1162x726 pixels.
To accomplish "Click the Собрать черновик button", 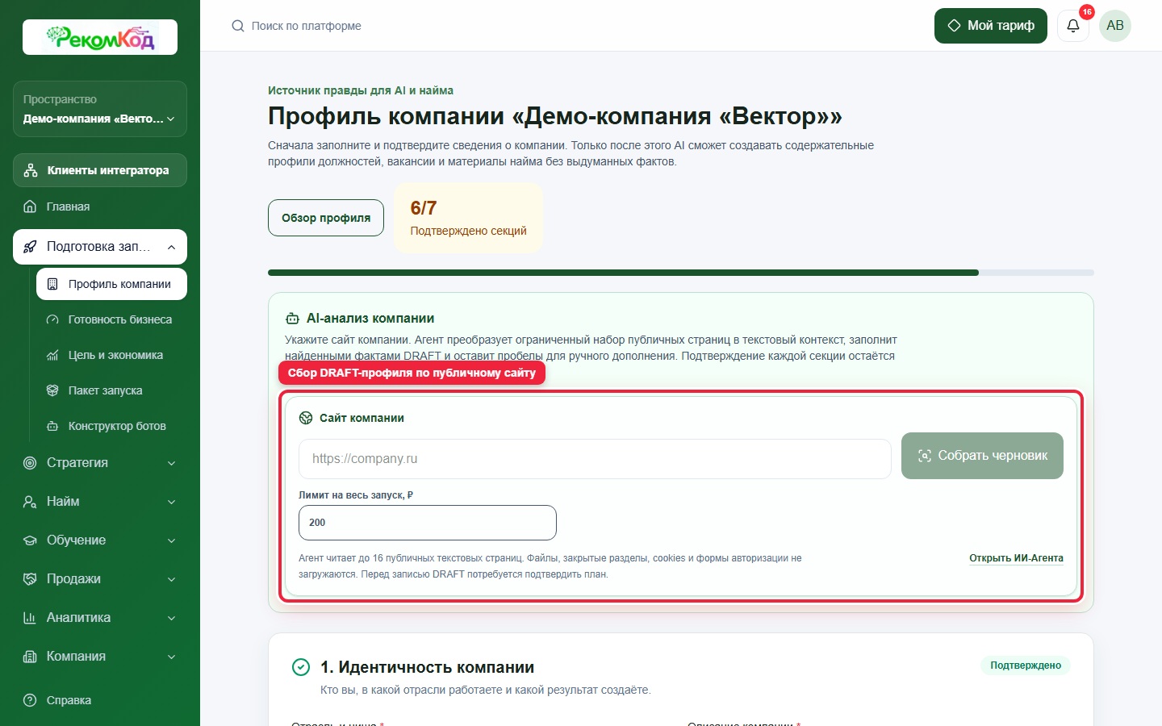I will (982, 456).
